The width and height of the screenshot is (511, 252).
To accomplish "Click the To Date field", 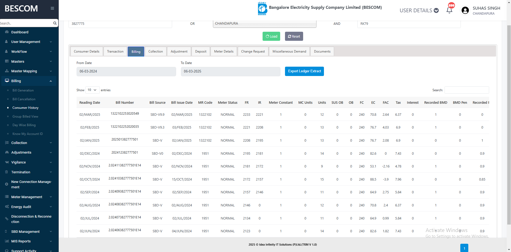I will 231,71.
